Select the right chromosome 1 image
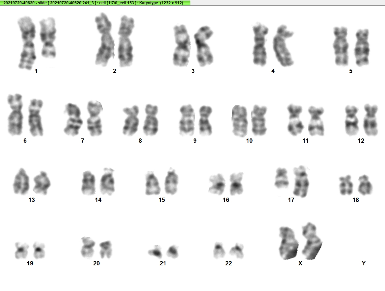 (x=48, y=37)
